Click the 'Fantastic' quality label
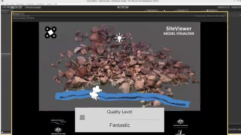Viewport: 241px width, 135px height. coord(120,125)
